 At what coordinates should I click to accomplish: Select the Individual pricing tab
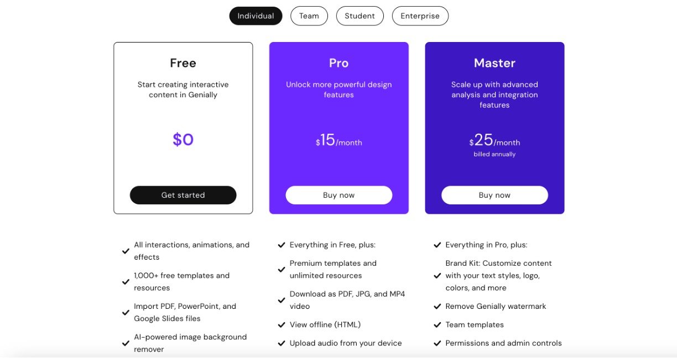coord(256,16)
